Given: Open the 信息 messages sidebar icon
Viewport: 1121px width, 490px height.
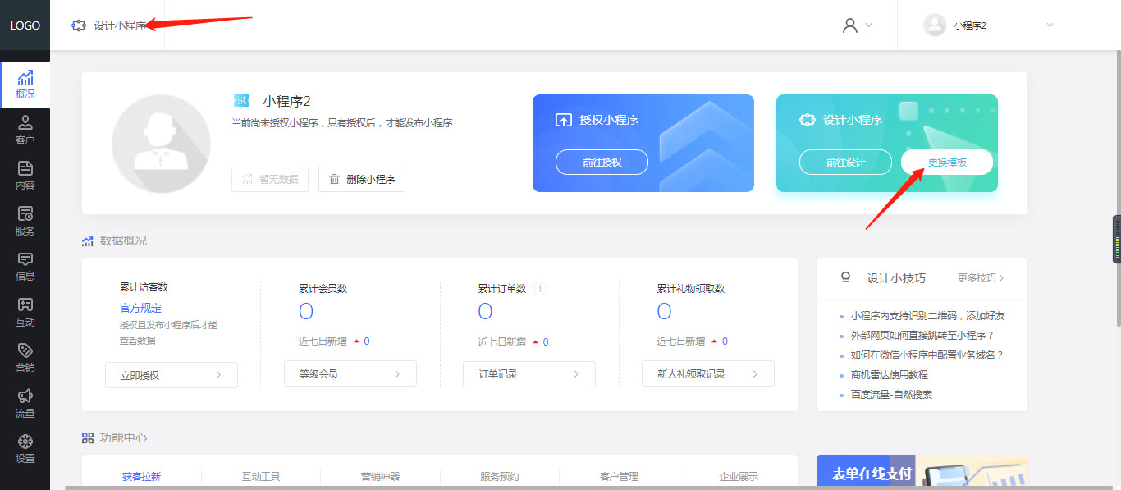Looking at the screenshot, I should (x=25, y=266).
